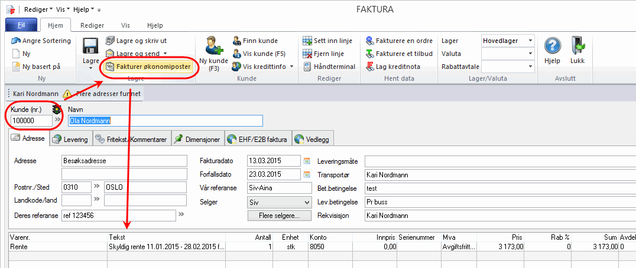Open Vis kredittinfo dropdown arrow
Image resolution: width=636 pixels, height=268 pixels.
(291, 67)
